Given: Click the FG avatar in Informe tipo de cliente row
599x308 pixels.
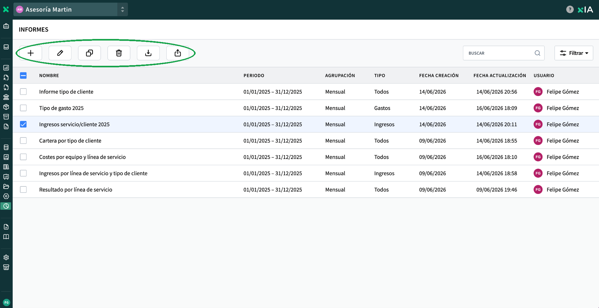Looking at the screenshot, I should coord(538,92).
